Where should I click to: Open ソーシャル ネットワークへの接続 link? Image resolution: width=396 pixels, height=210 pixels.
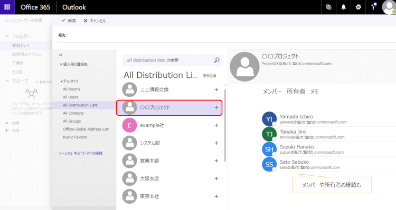(81, 153)
